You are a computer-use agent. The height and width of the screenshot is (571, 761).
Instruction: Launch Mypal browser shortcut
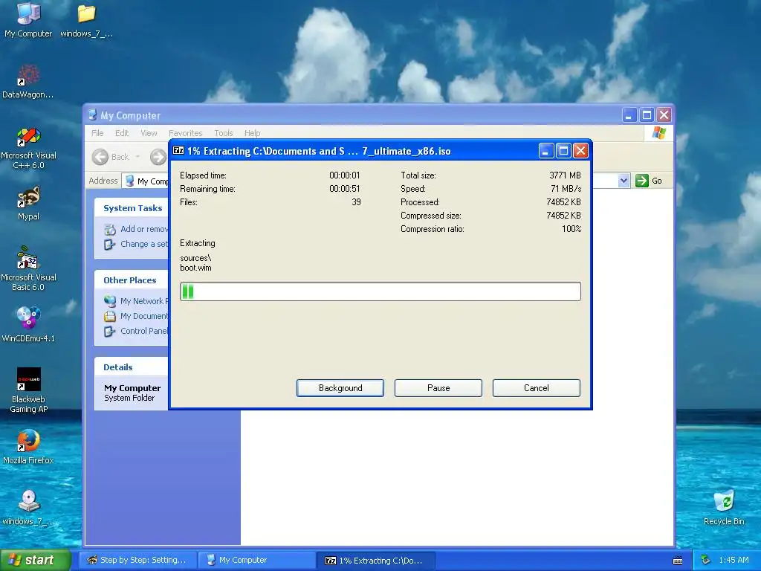pos(28,204)
